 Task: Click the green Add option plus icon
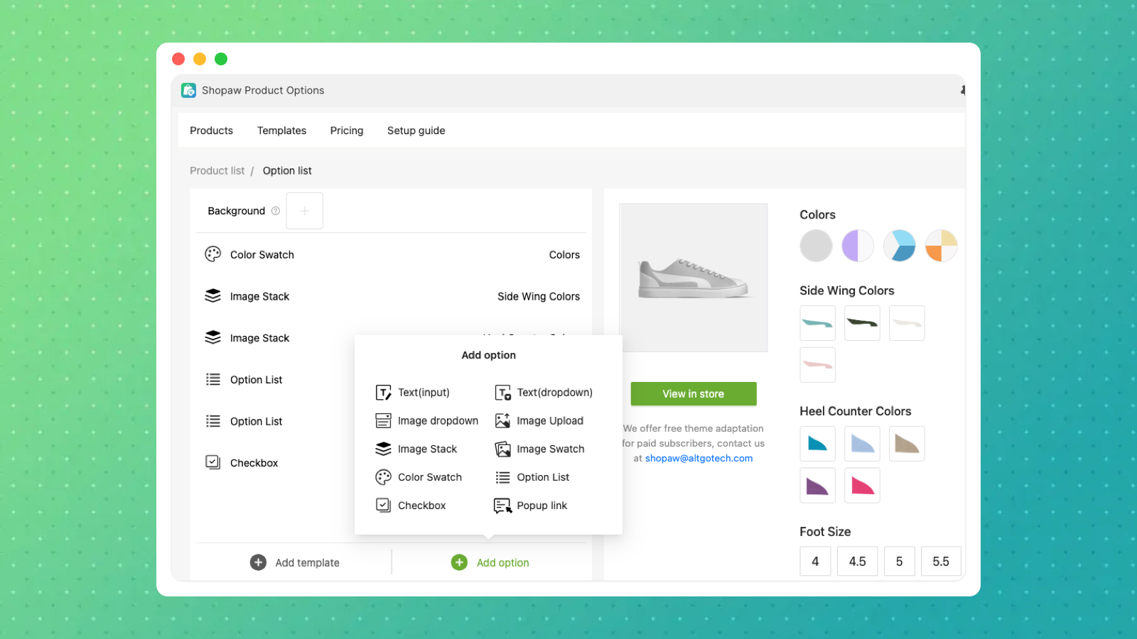(460, 562)
